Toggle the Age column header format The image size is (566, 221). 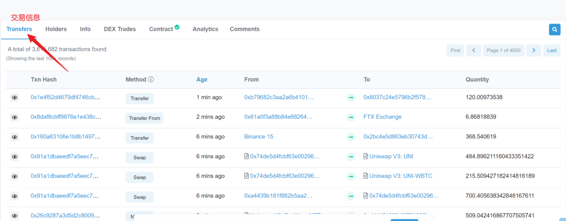(202, 79)
